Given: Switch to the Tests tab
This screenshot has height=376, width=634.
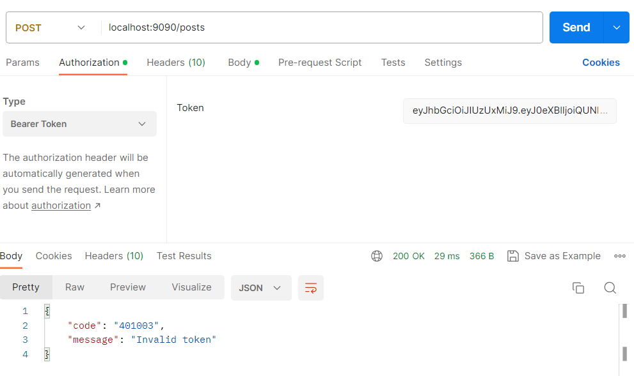Looking at the screenshot, I should (393, 62).
